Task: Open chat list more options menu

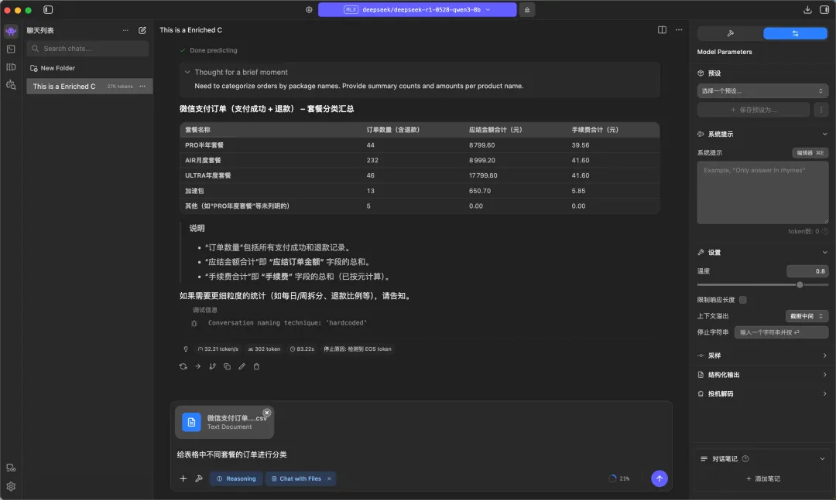Action: [125, 30]
